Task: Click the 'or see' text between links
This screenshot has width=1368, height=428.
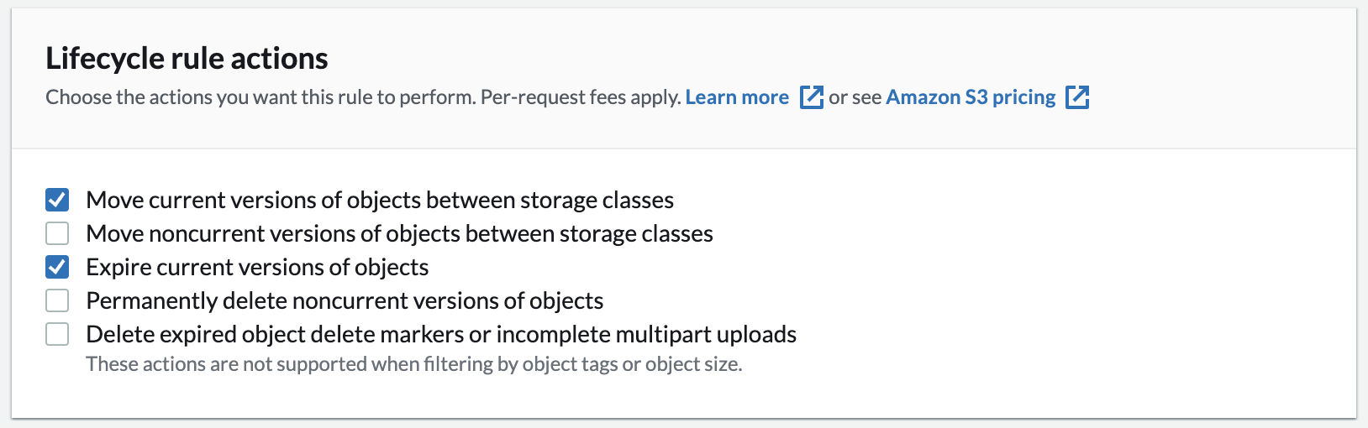Action: tap(855, 97)
